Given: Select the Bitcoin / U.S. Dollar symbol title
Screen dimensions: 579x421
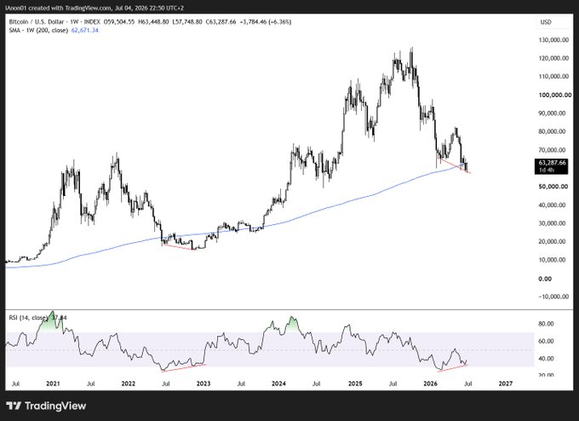Looking at the screenshot, I should pyautogui.click(x=36, y=22).
